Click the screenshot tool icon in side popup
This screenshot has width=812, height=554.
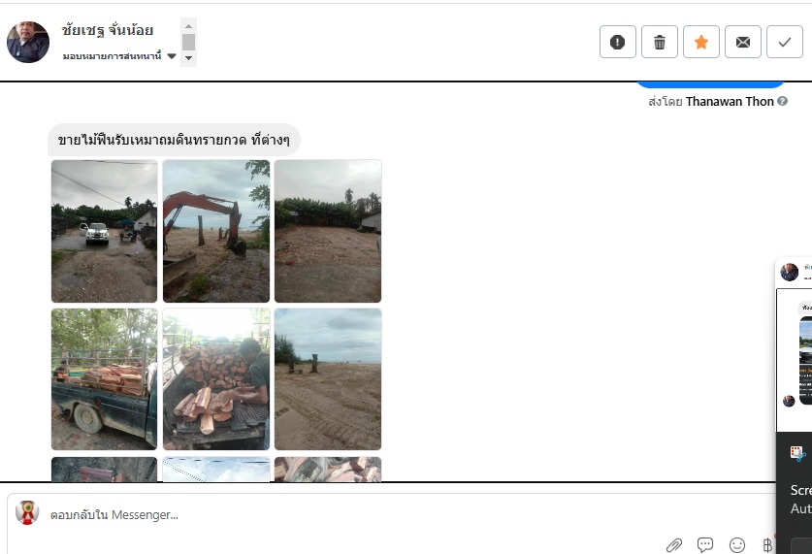(797, 453)
